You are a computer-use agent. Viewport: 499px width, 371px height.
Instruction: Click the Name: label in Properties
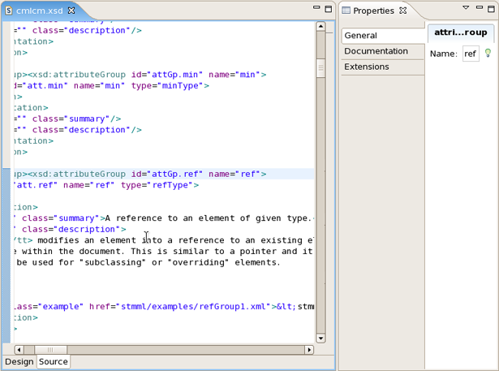443,54
